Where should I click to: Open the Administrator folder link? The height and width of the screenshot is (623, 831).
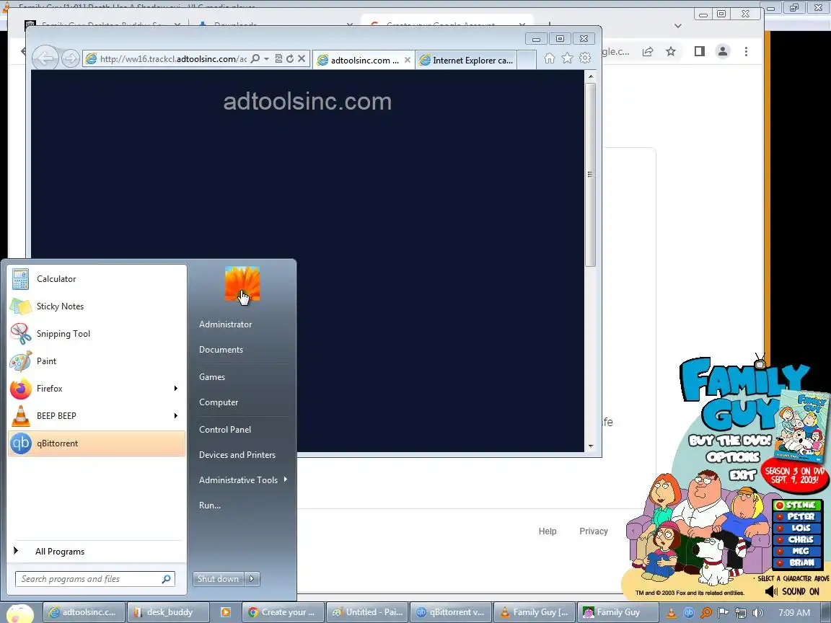click(225, 324)
